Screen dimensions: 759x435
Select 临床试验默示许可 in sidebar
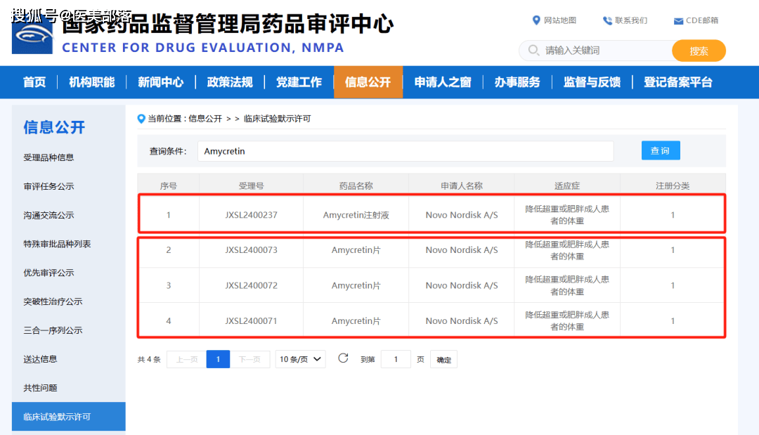(x=68, y=417)
